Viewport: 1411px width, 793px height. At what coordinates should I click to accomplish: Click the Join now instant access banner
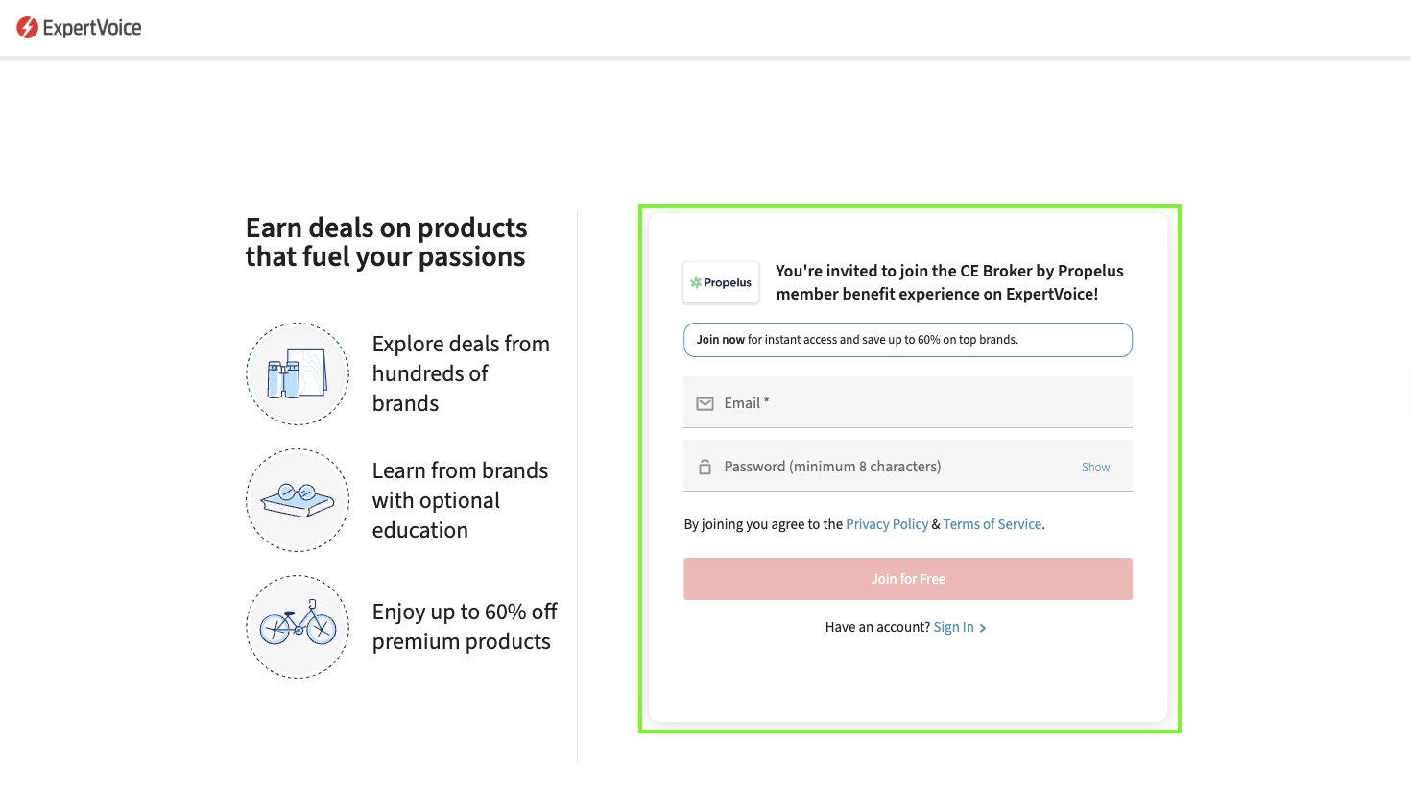907,340
